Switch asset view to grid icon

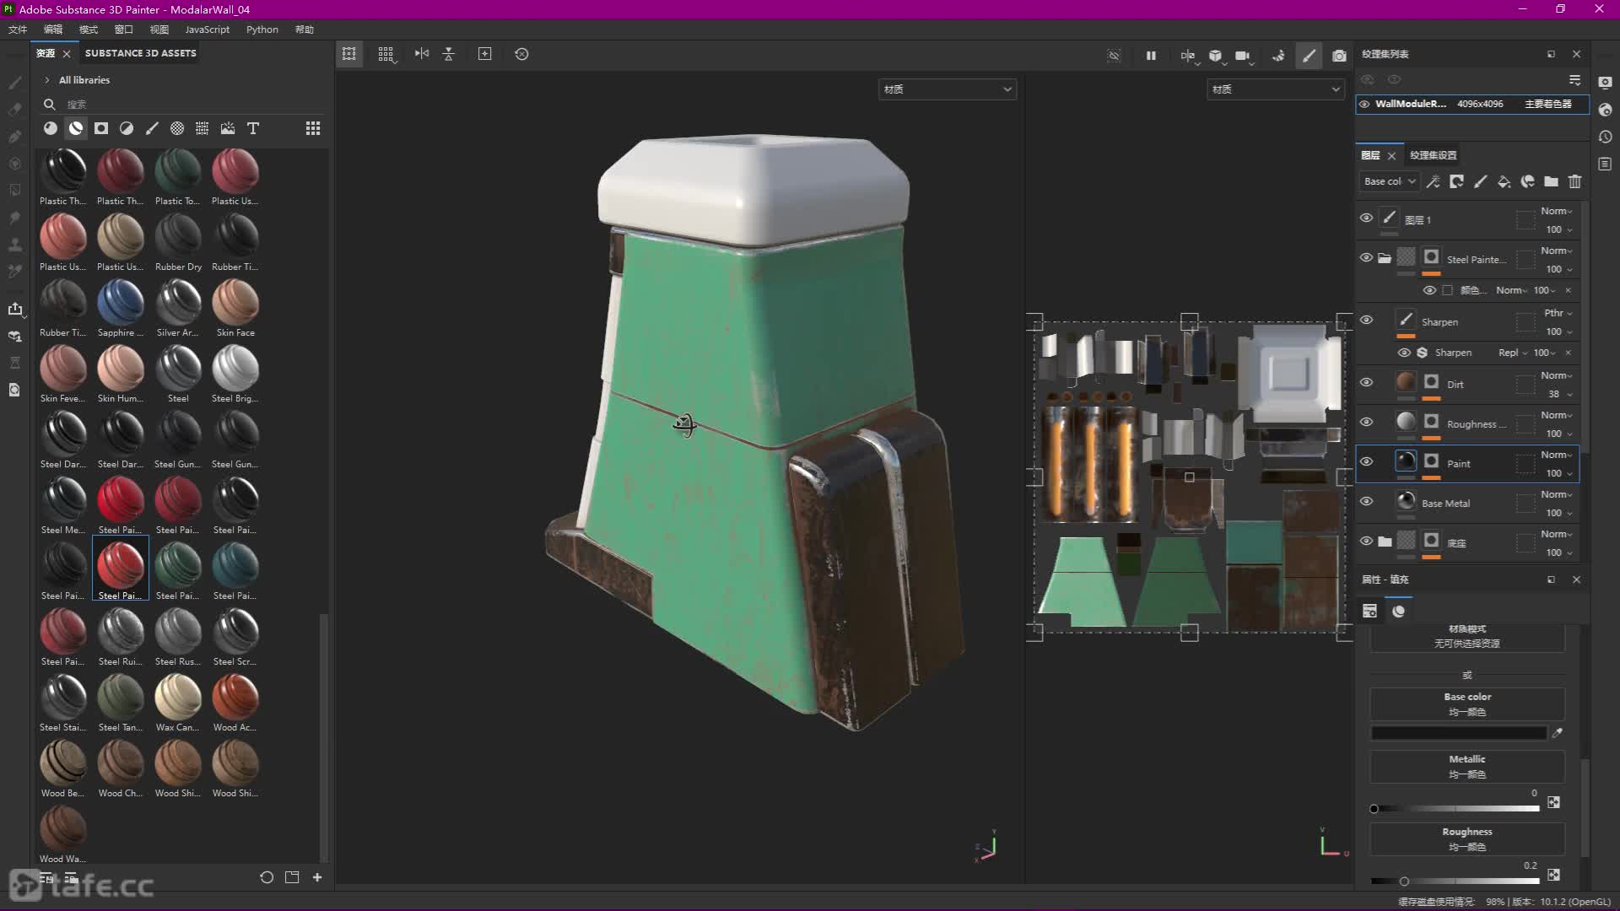pos(313,128)
